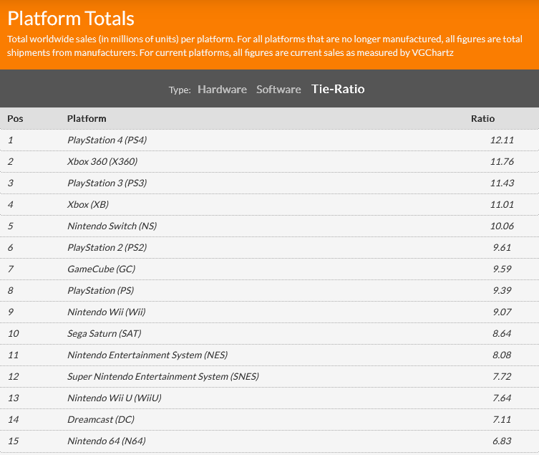Click the 7.11 ratio value

[502, 420]
